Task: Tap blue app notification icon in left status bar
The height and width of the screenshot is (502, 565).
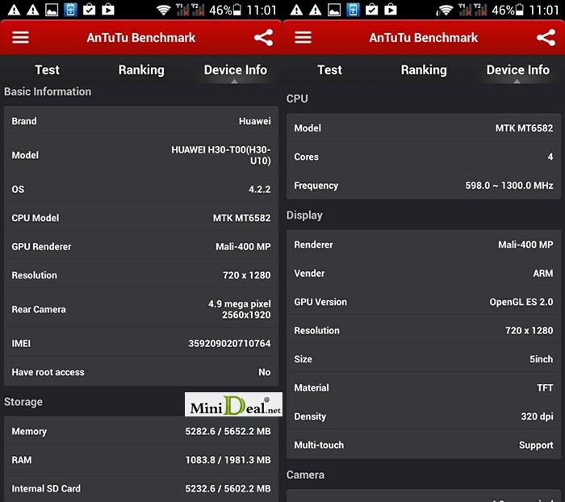Action: pyautogui.click(x=71, y=10)
